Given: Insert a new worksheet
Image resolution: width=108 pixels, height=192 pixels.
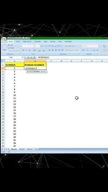Looking at the screenshot, I should (x=36, y=149).
